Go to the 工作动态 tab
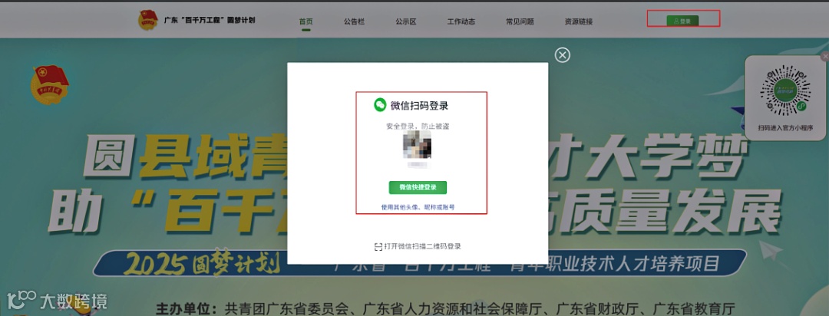Screen dimensions: 829x316 coord(461,21)
